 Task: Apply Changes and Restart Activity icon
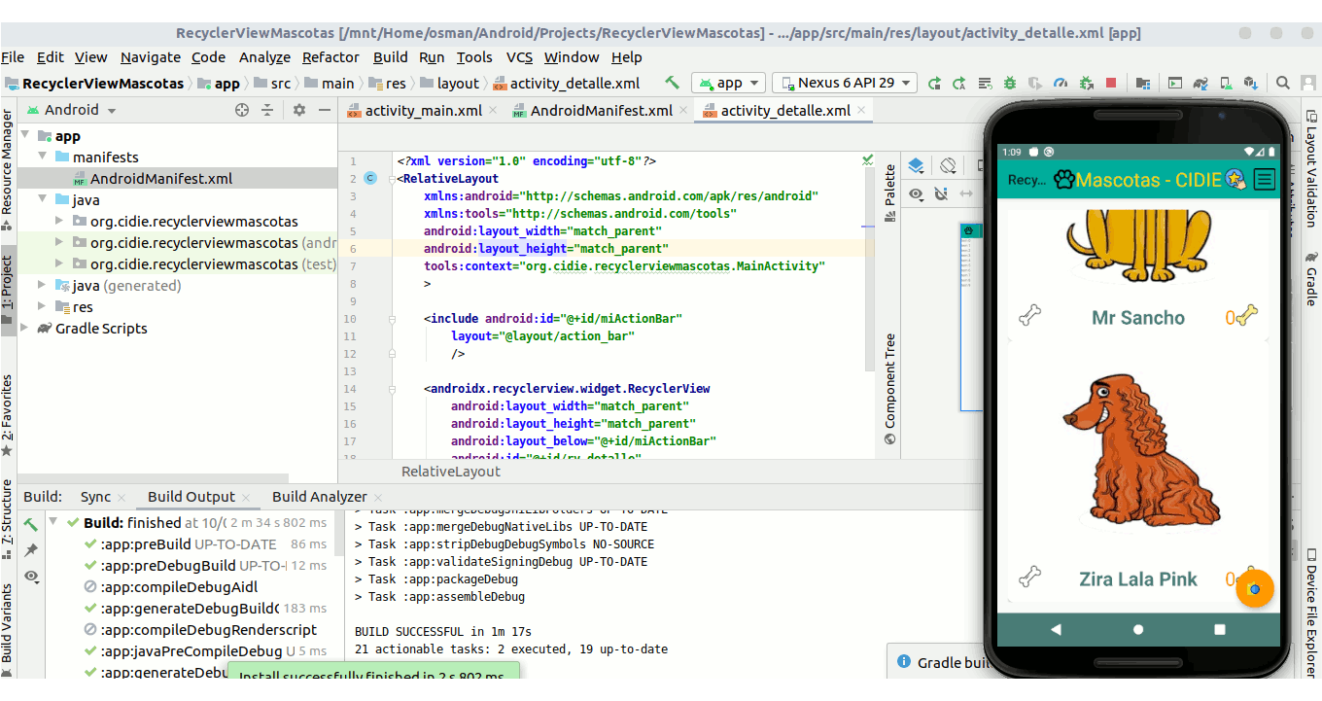pos(959,83)
